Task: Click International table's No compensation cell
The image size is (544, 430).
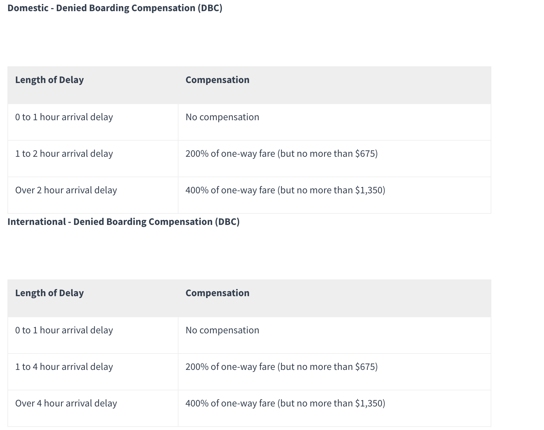Action: [x=222, y=330]
